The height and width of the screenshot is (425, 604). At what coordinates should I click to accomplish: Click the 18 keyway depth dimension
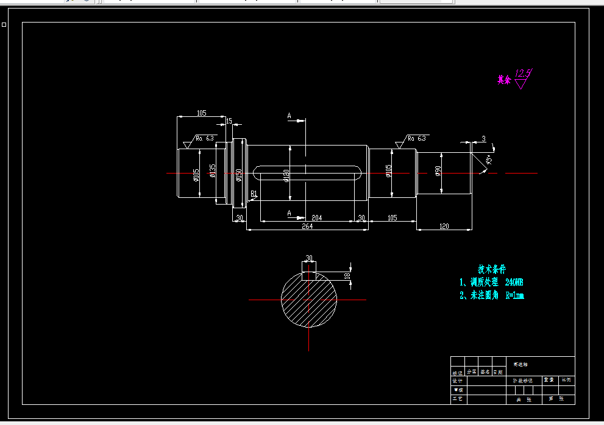[x=347, y=276]
